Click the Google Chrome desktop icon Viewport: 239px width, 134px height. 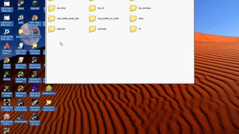7,63
